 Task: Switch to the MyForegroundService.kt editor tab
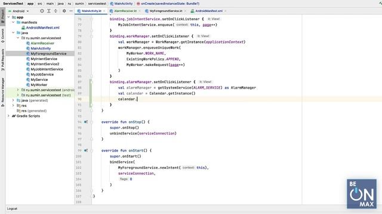tap(166, 11)
